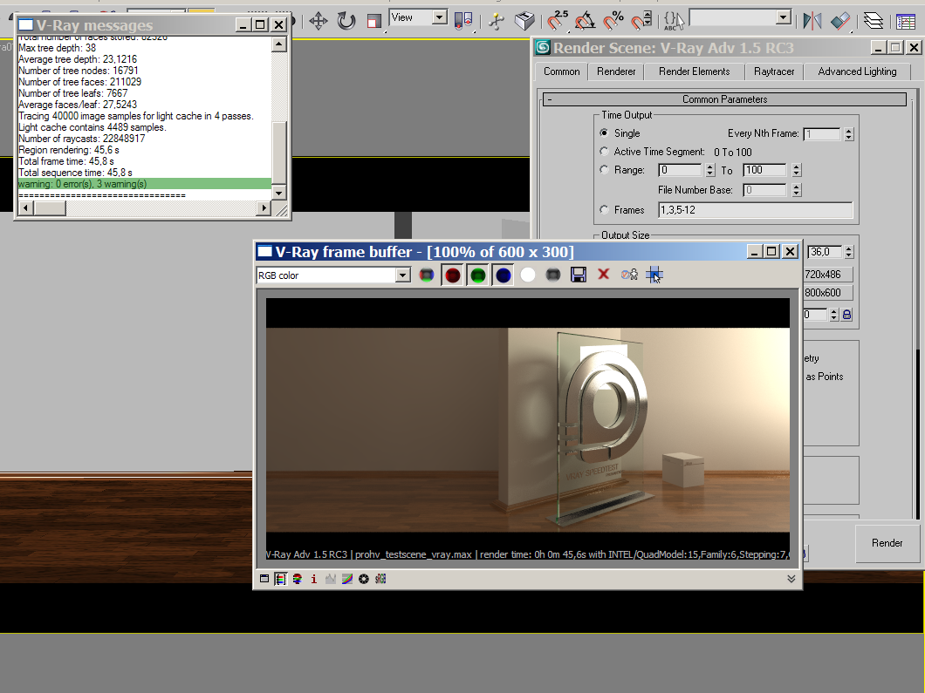Click the 800x600 preset button
The image size is (925, 693).
click(827, 292)
